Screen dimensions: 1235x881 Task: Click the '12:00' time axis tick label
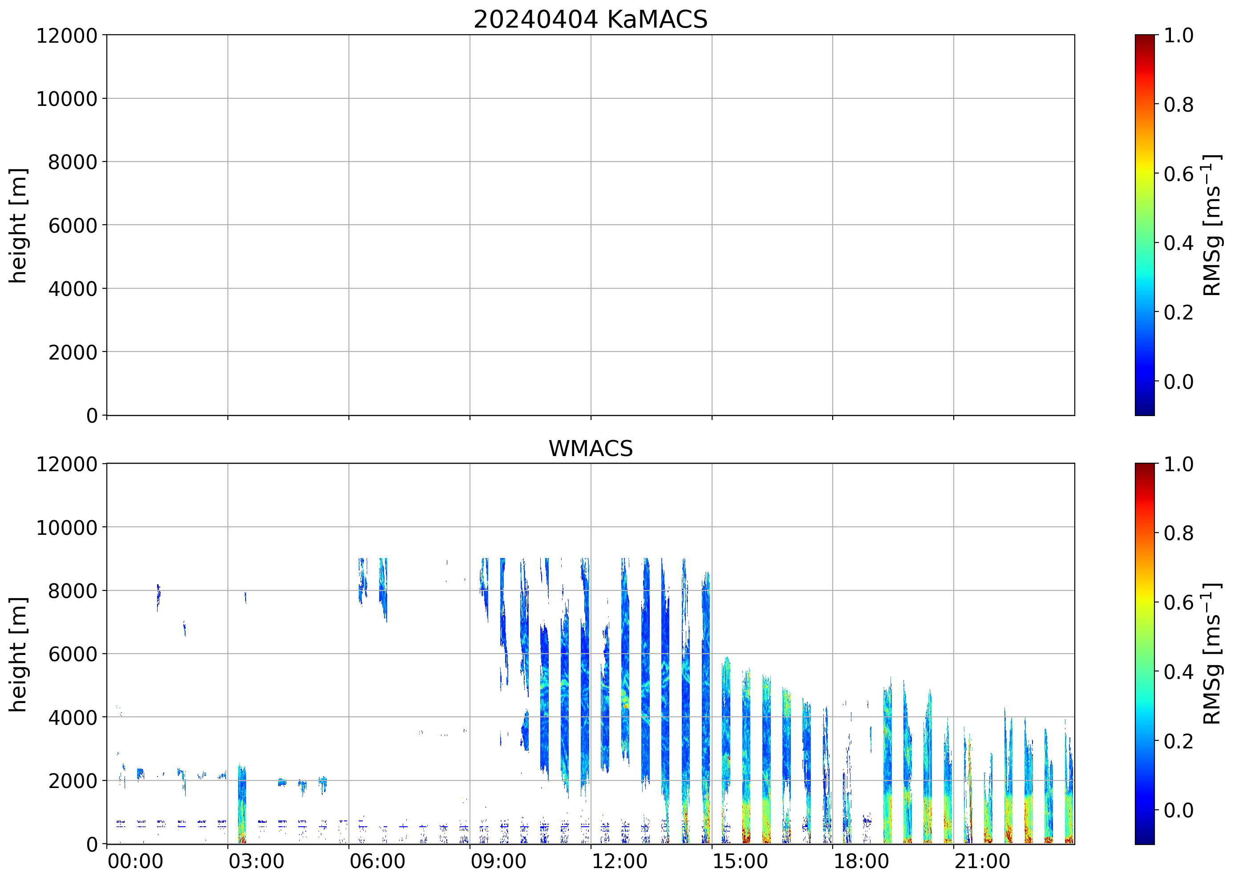(619, 861)
